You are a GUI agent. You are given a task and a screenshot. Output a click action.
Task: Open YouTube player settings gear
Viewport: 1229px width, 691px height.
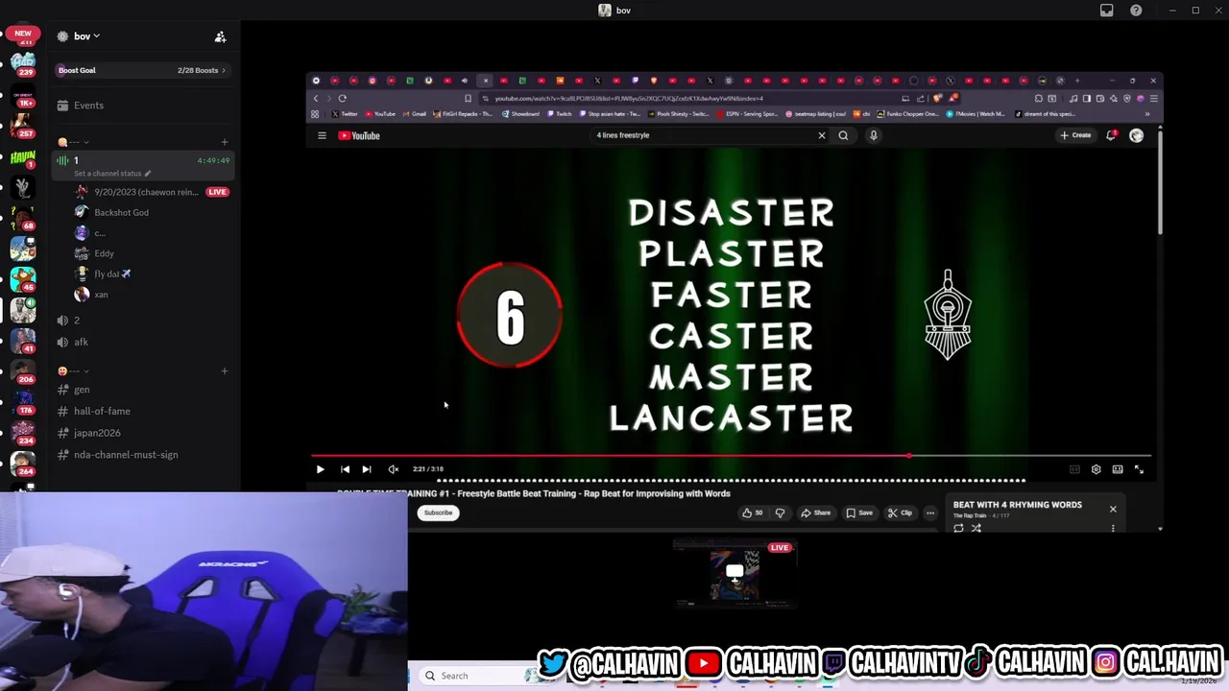click(x=1096, y=469)
